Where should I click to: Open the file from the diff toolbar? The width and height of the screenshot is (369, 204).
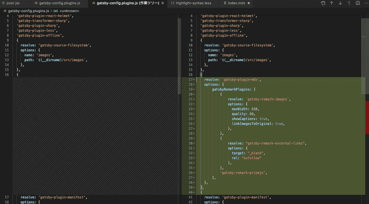tap(323, 3)
